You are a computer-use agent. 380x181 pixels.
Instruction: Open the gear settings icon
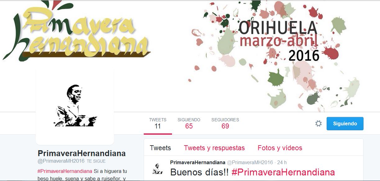[319, 123]
